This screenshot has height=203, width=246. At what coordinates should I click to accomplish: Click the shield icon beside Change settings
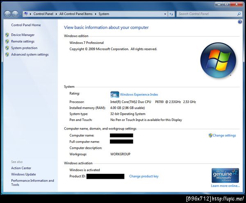pyautogui.click(x=210, y=135)
